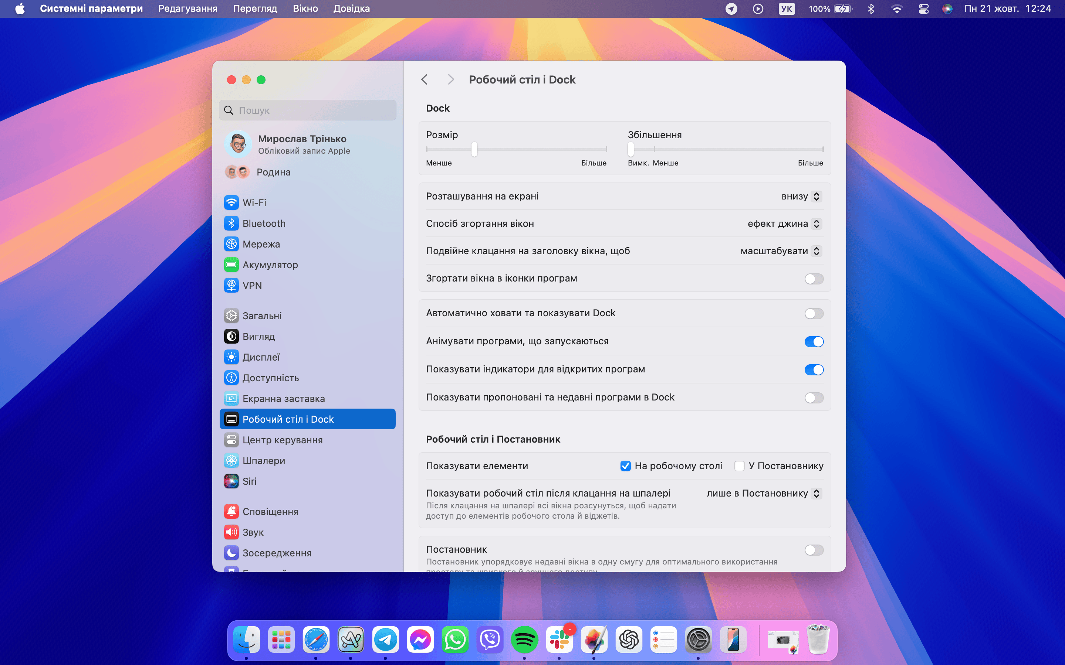
Task: Open Telegram messenger icon
Action: tap(386, 638)
